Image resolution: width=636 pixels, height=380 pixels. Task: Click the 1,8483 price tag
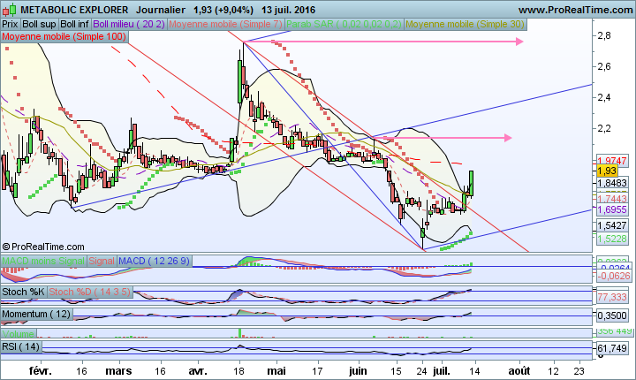click(x=612, y=183)
